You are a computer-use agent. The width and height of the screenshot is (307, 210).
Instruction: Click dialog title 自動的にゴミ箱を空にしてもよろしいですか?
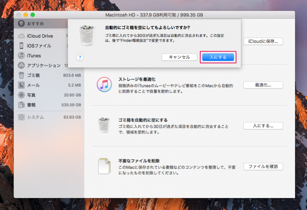click(x=148, y=28)
